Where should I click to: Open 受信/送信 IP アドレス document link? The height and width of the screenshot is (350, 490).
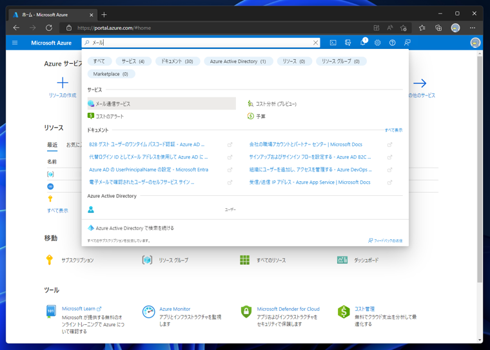309,182
